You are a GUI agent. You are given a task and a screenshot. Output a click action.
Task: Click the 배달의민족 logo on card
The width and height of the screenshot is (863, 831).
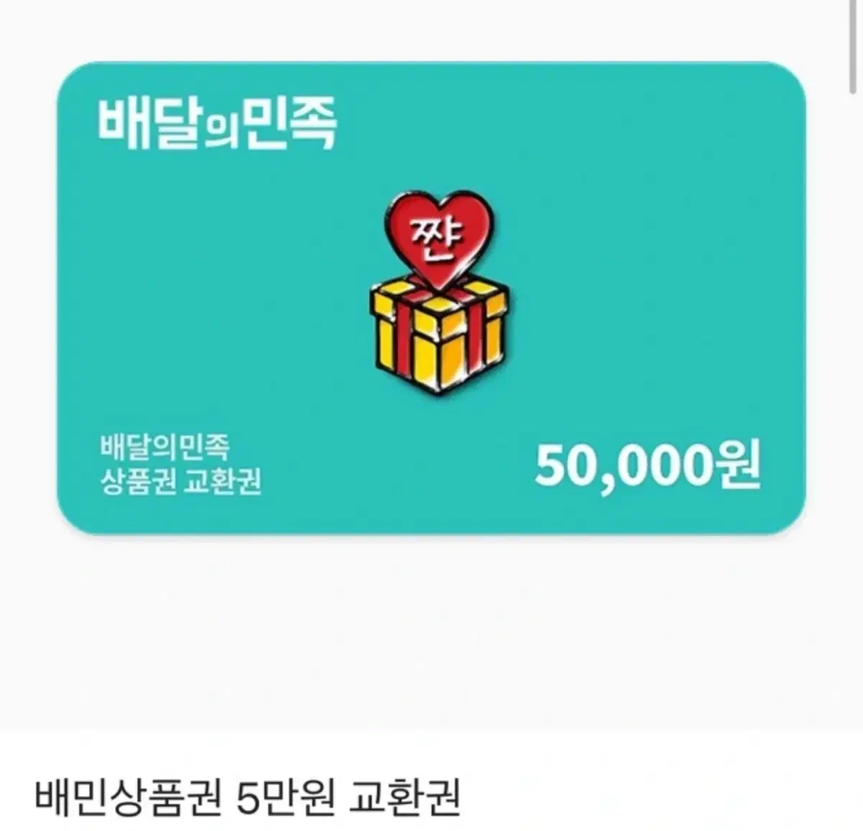coord(217,124)
